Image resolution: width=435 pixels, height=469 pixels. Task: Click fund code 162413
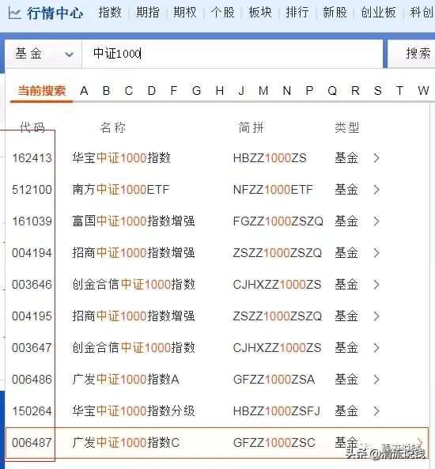(x=32, y=158)
